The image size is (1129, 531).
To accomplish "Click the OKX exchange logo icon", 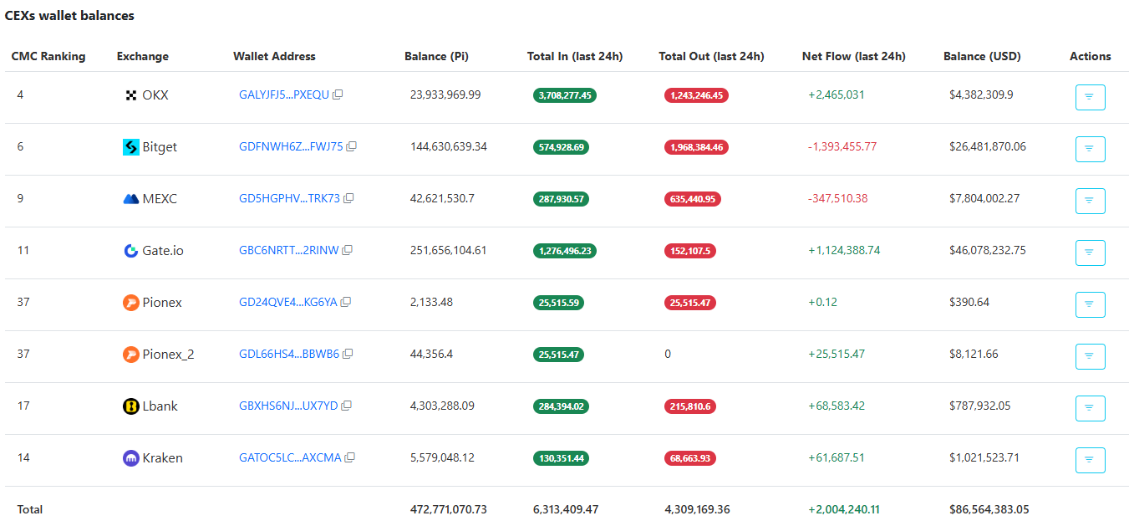I will (130, 94).
